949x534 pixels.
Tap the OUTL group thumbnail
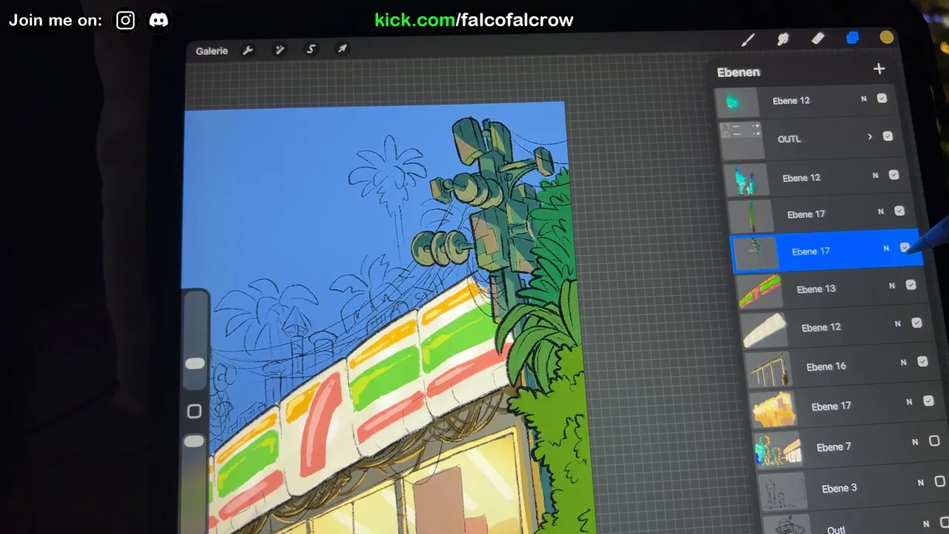(x=741, y=141)
